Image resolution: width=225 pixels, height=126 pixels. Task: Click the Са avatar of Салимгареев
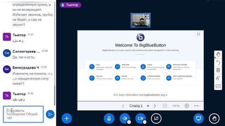tap(7, 53)
